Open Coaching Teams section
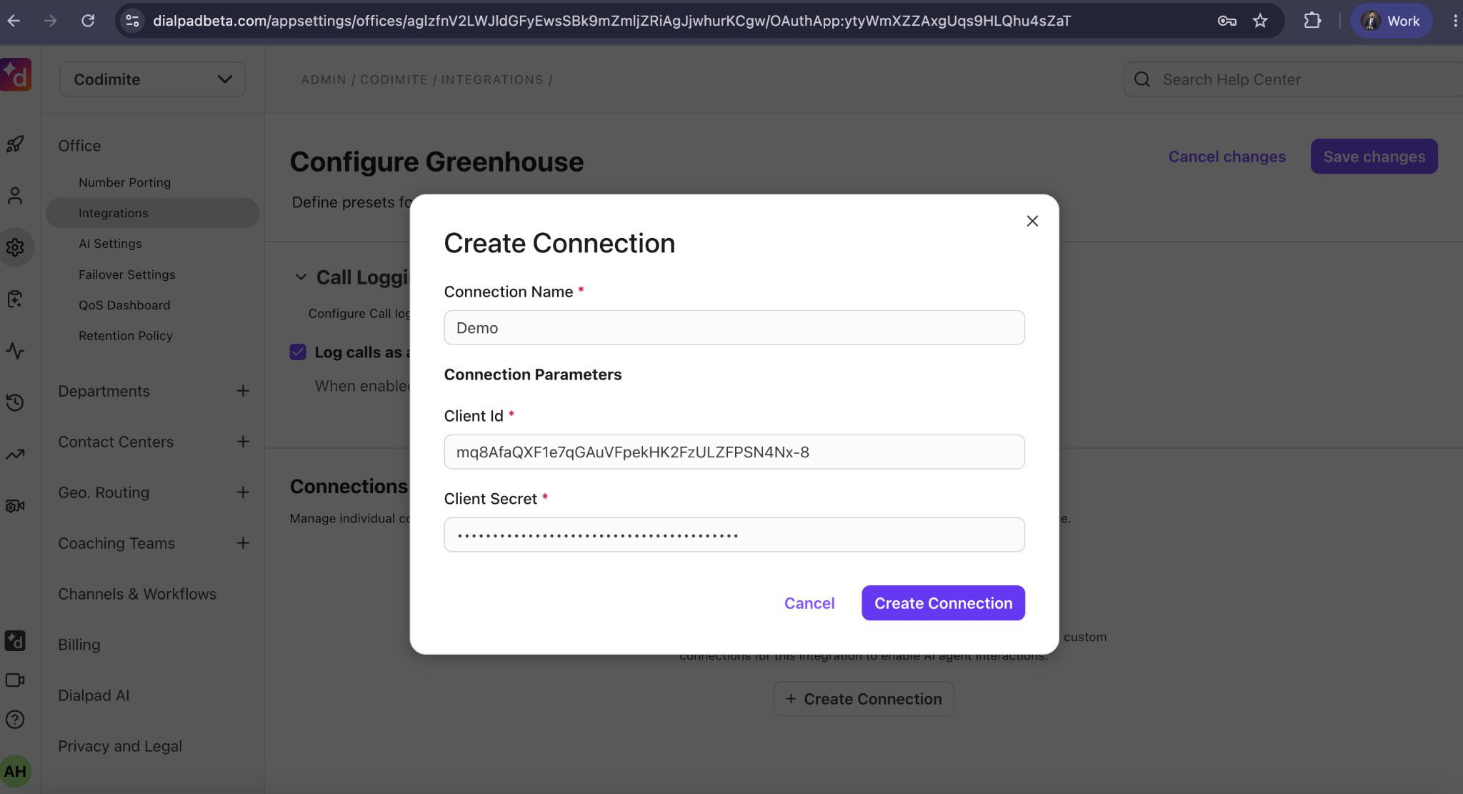Screen dimensions: 1463x794 coord(116,543)
